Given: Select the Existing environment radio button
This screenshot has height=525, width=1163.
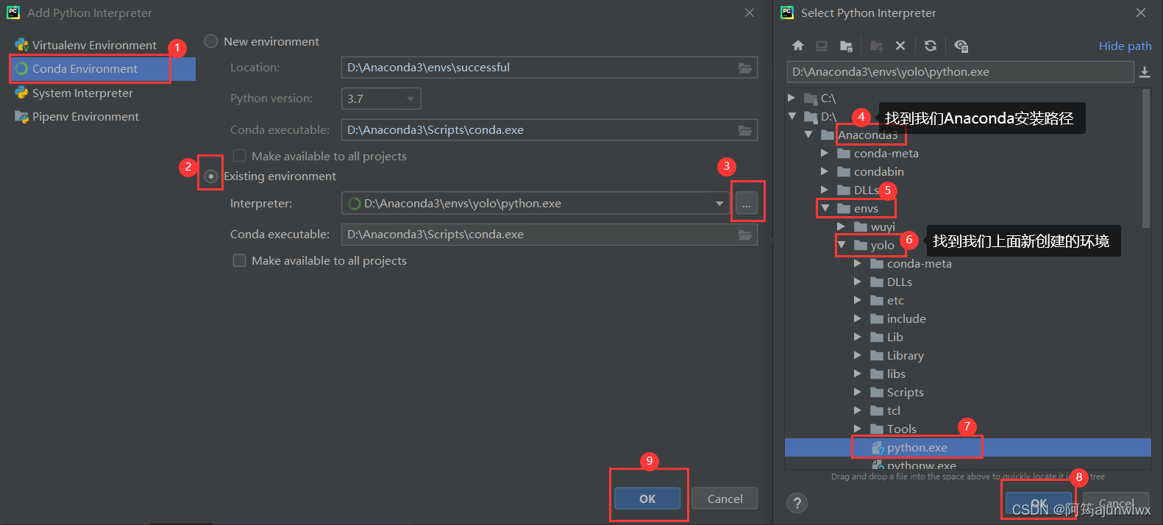Looking at the screenshot, I should [211, 176].
